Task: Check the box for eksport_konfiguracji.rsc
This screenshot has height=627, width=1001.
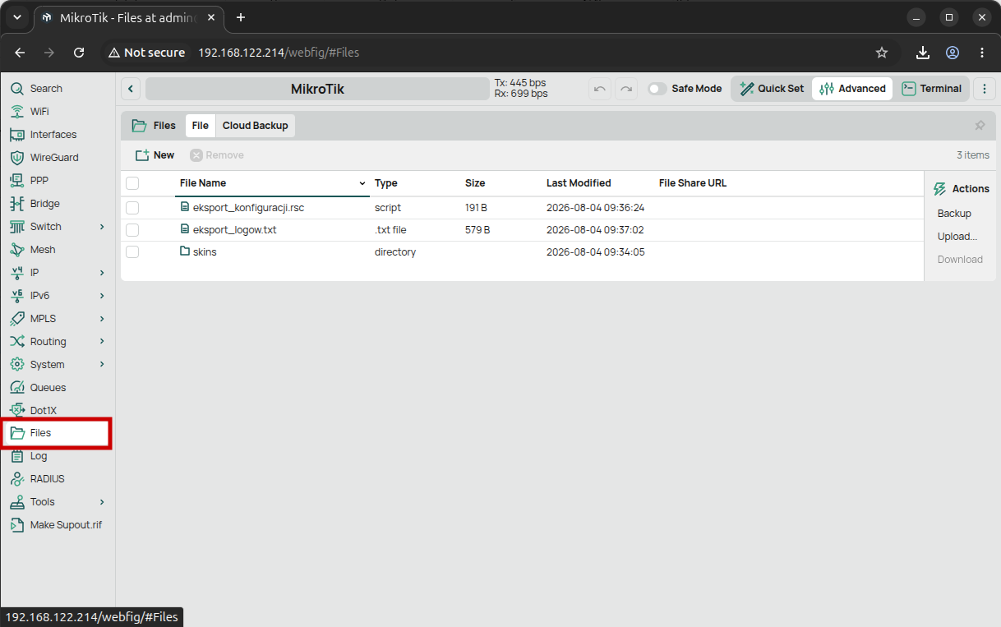Action: (132, 208)
